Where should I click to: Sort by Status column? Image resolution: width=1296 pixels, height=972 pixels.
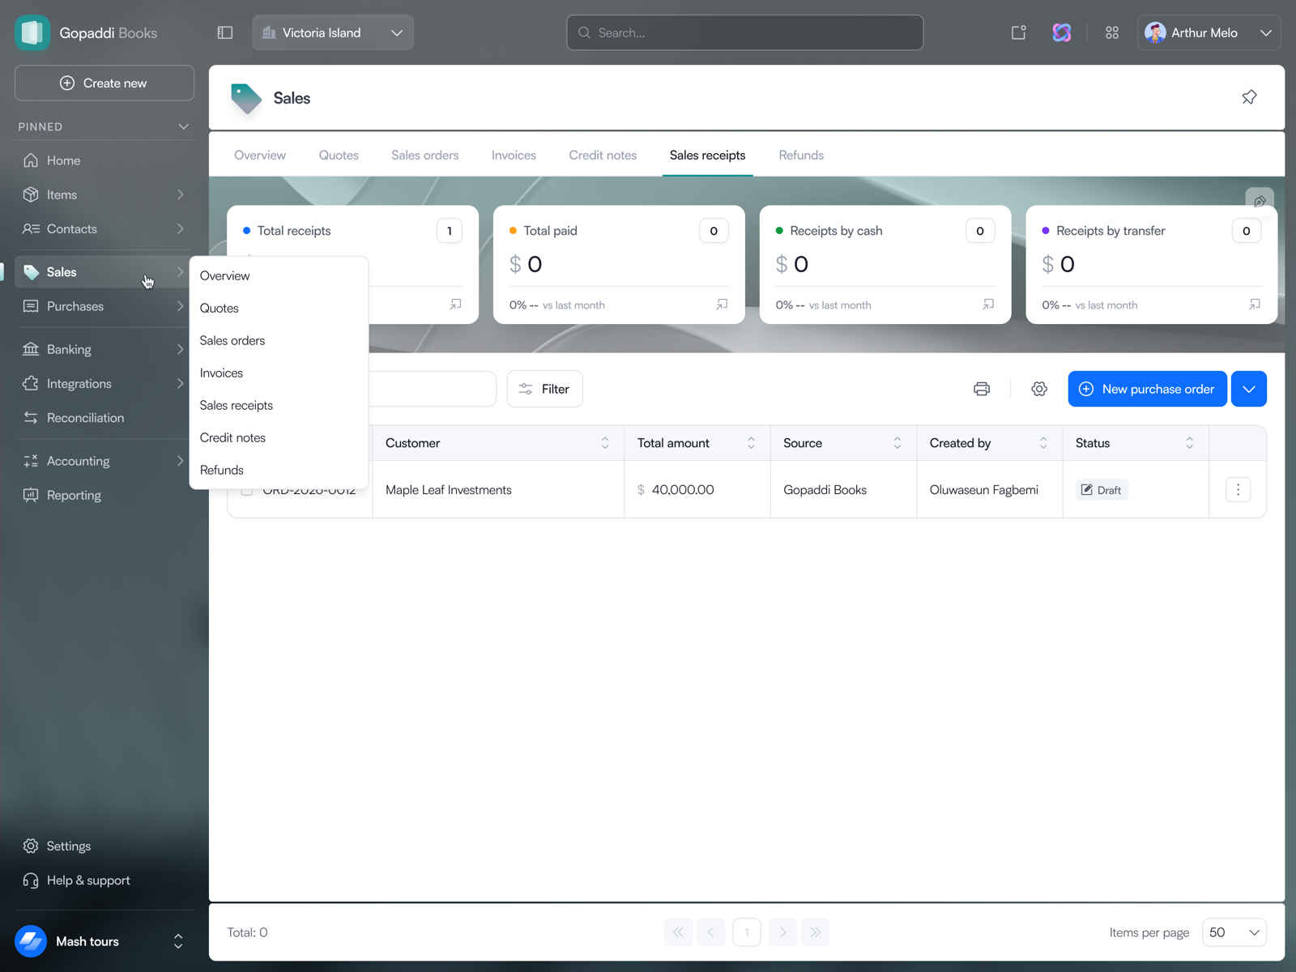pyautogui.click(x=1190, y=443)
